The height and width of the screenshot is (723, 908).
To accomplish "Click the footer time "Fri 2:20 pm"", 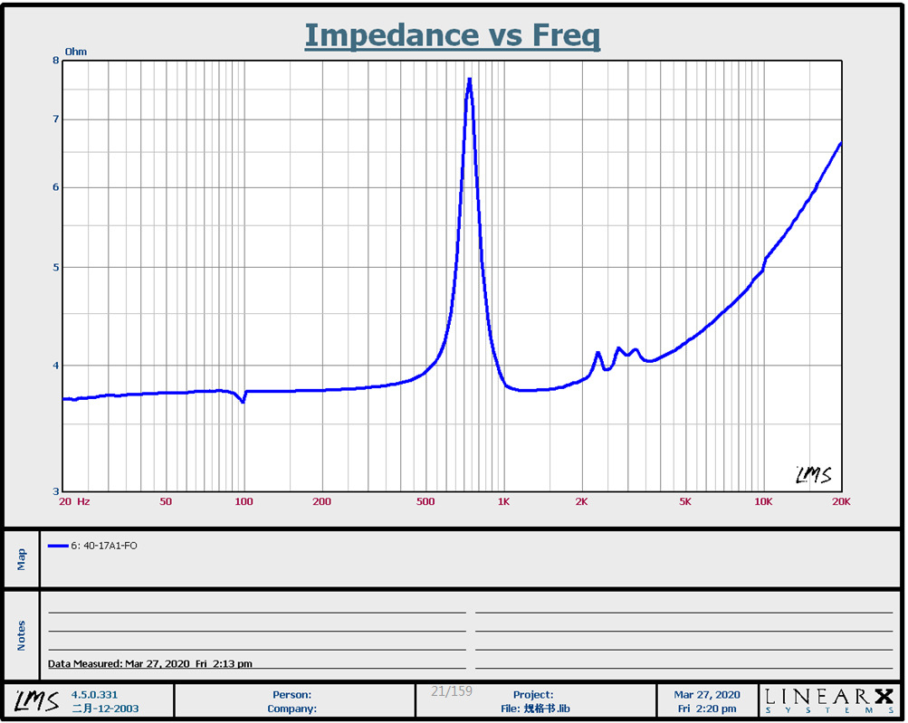I will [706, 709].
